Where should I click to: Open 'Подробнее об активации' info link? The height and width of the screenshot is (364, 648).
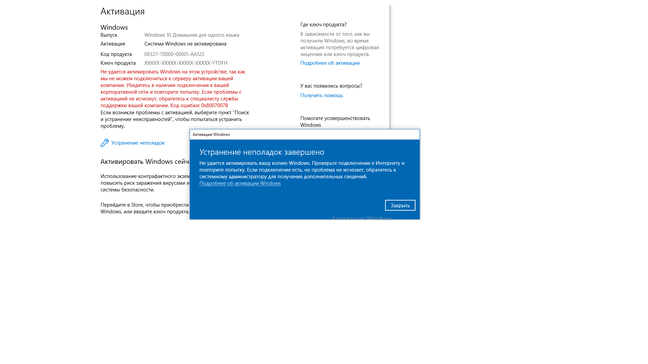(x=329, y=63)
